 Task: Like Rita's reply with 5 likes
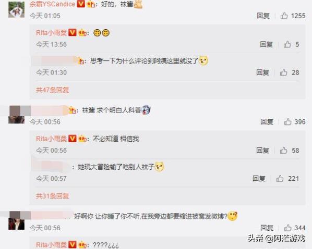pos(287,44)
